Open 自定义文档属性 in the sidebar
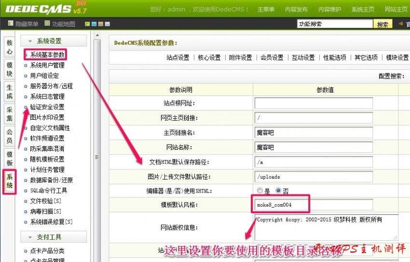The image size is (410, 262). (x=50, y=128)
